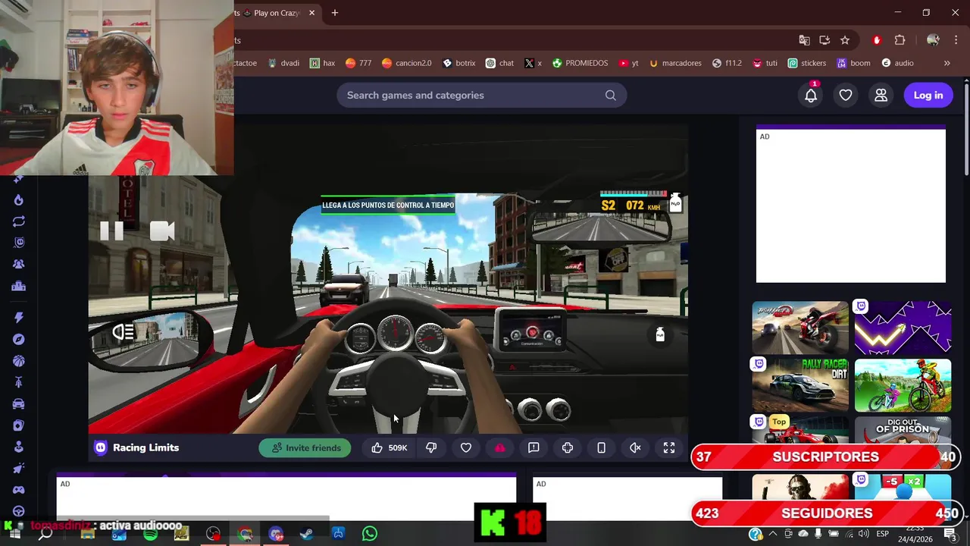The image size is (970, 546).
Task: Click the mobile phone icon under game
Action: pos(601,447)
